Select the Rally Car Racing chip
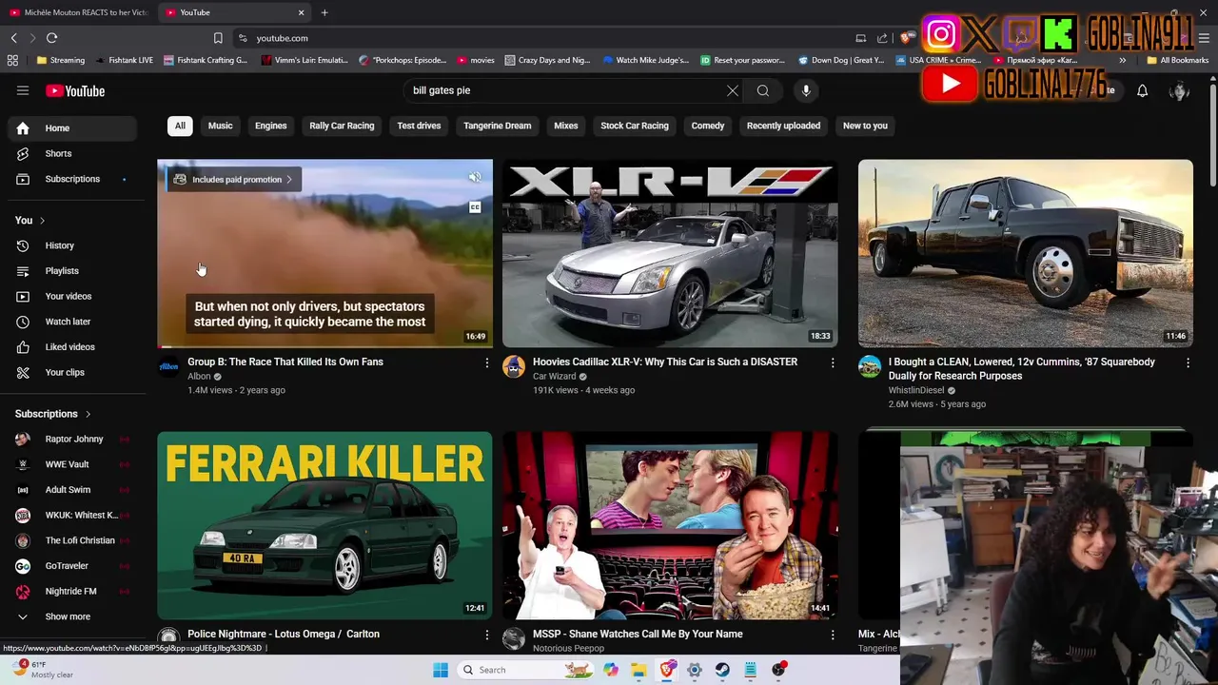 (342, 126)
